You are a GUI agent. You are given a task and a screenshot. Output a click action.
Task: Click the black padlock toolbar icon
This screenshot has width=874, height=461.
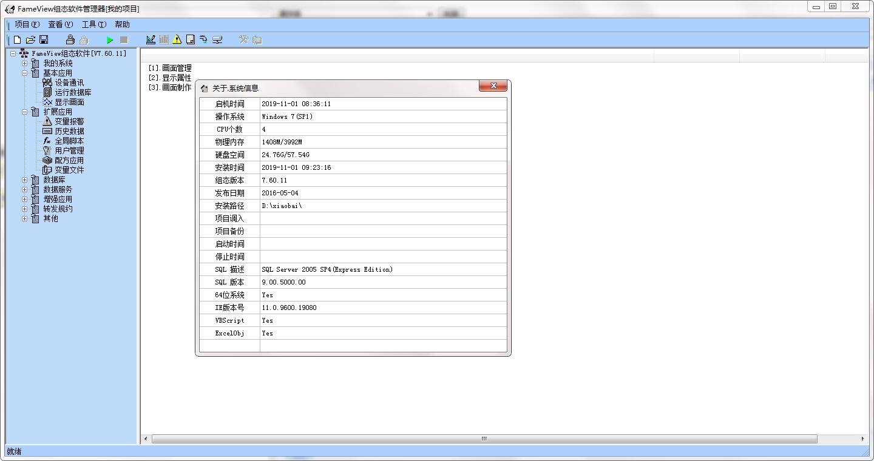click(x=70, y=40)
